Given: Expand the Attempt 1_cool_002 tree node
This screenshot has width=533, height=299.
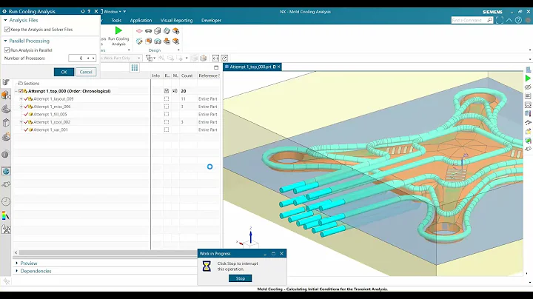Looking at the screenshot, I should [x=21, y=122].
